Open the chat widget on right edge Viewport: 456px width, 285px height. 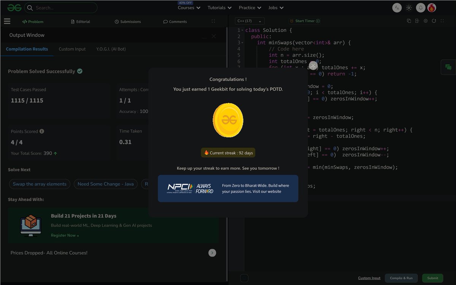pos(448,67)
